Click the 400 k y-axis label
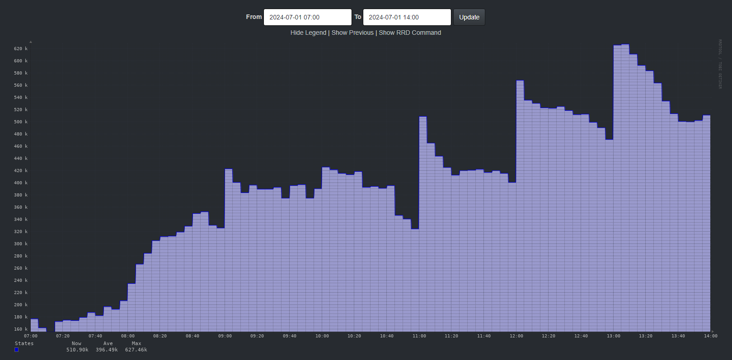This screenshot has width=732, height=360. [x=21, y=183]
